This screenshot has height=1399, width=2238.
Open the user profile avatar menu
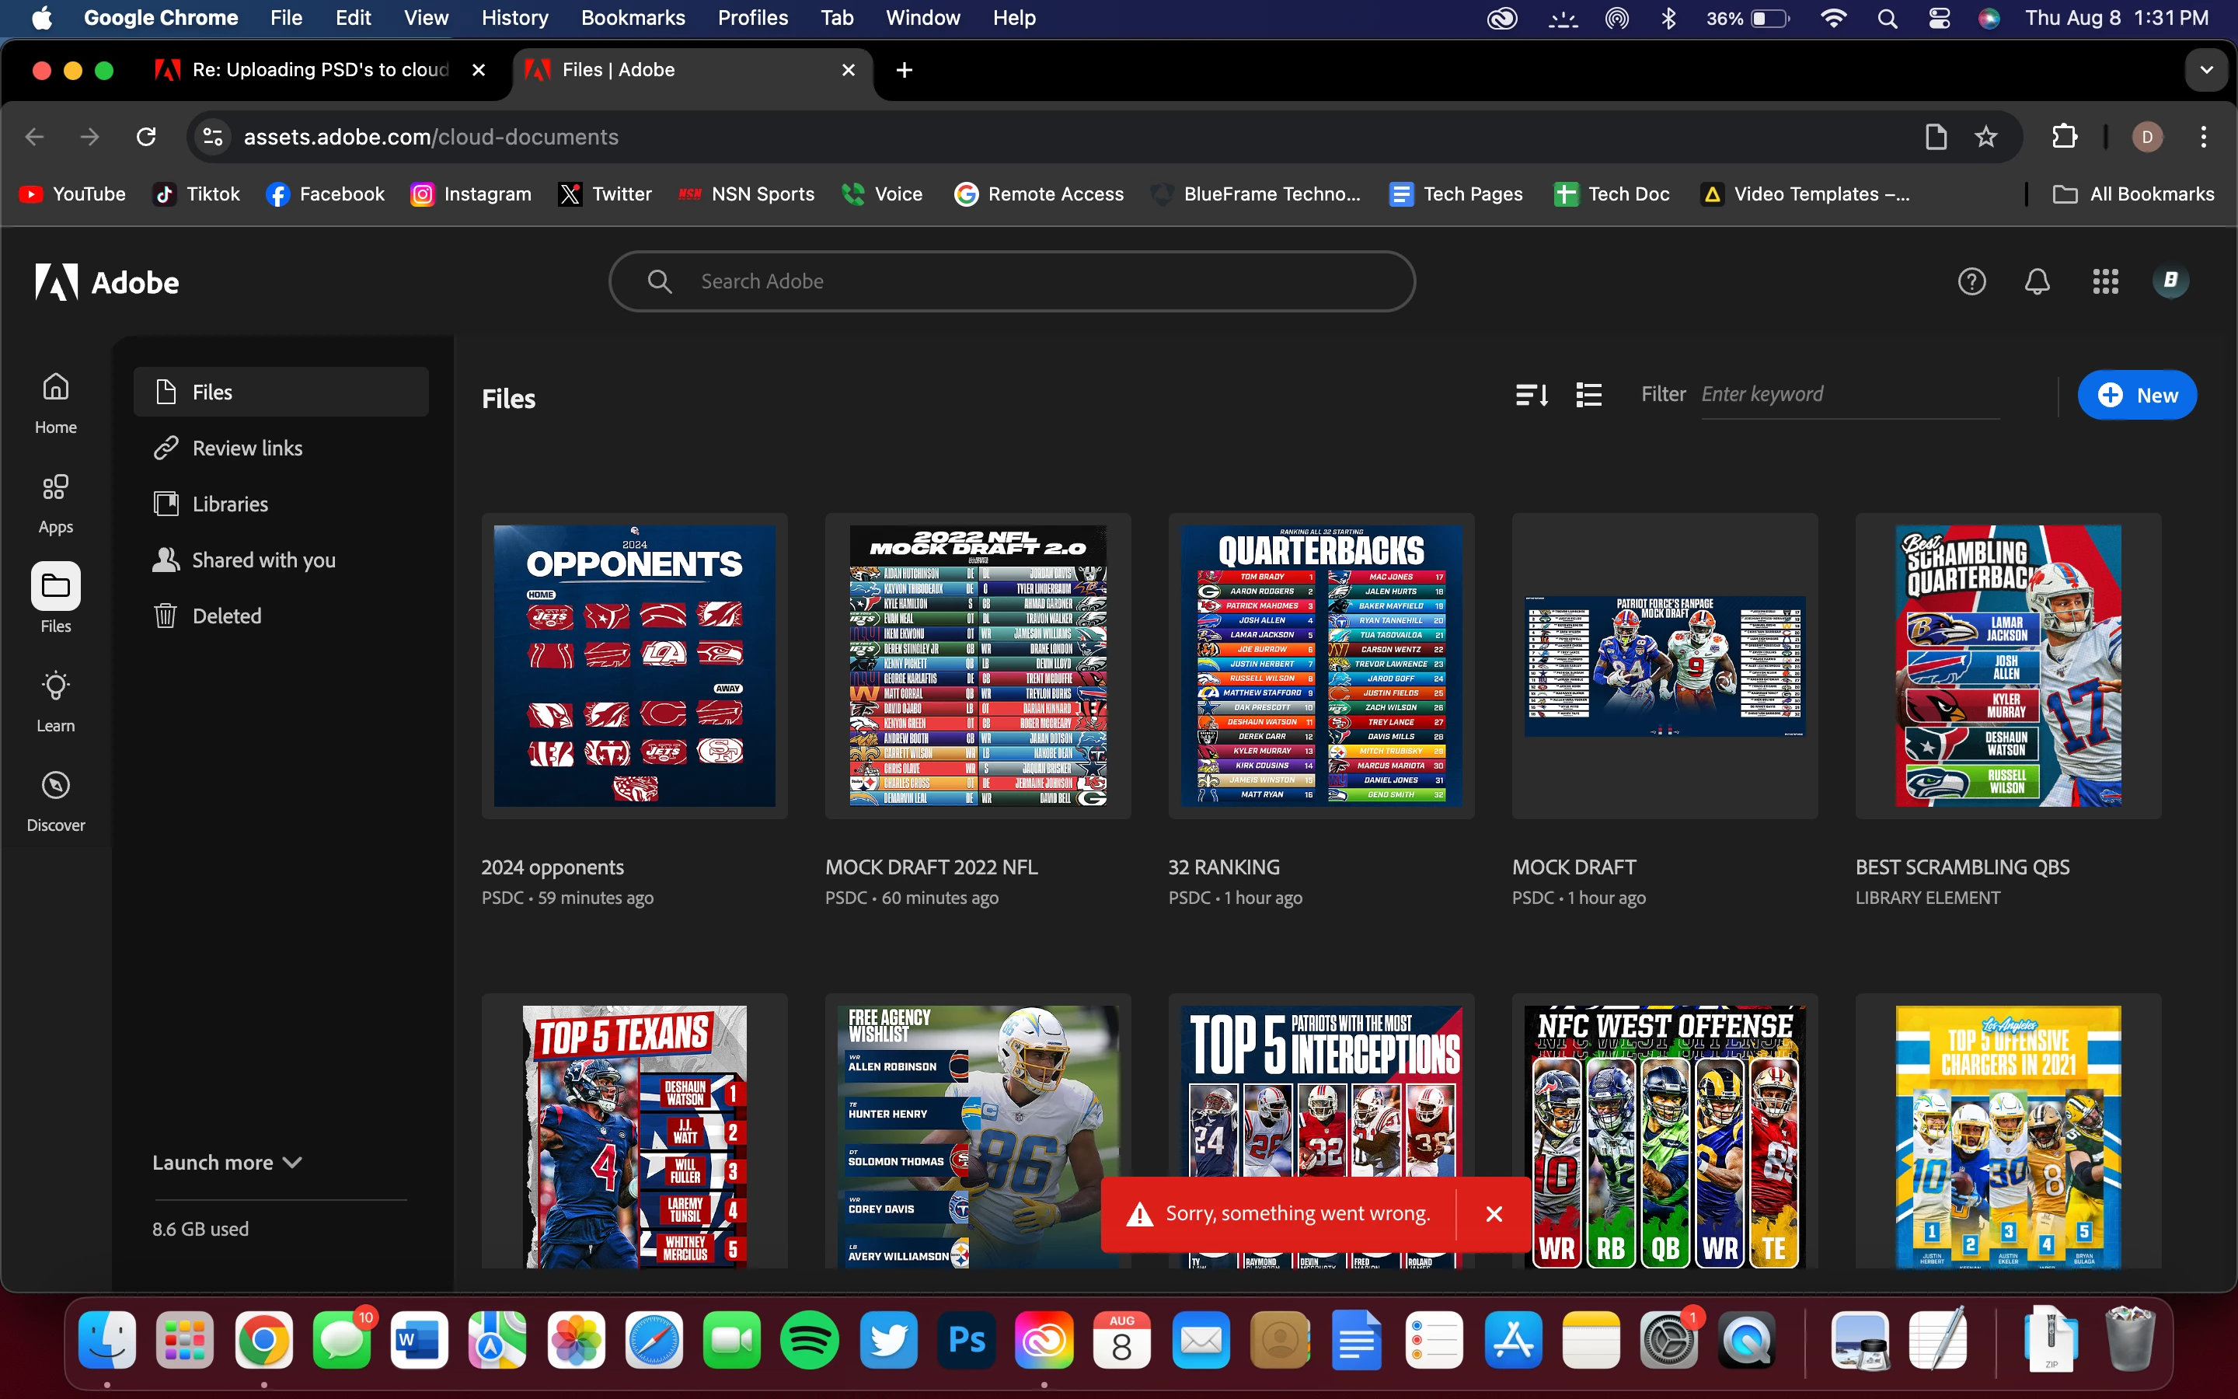click(x=2170, y=281)
